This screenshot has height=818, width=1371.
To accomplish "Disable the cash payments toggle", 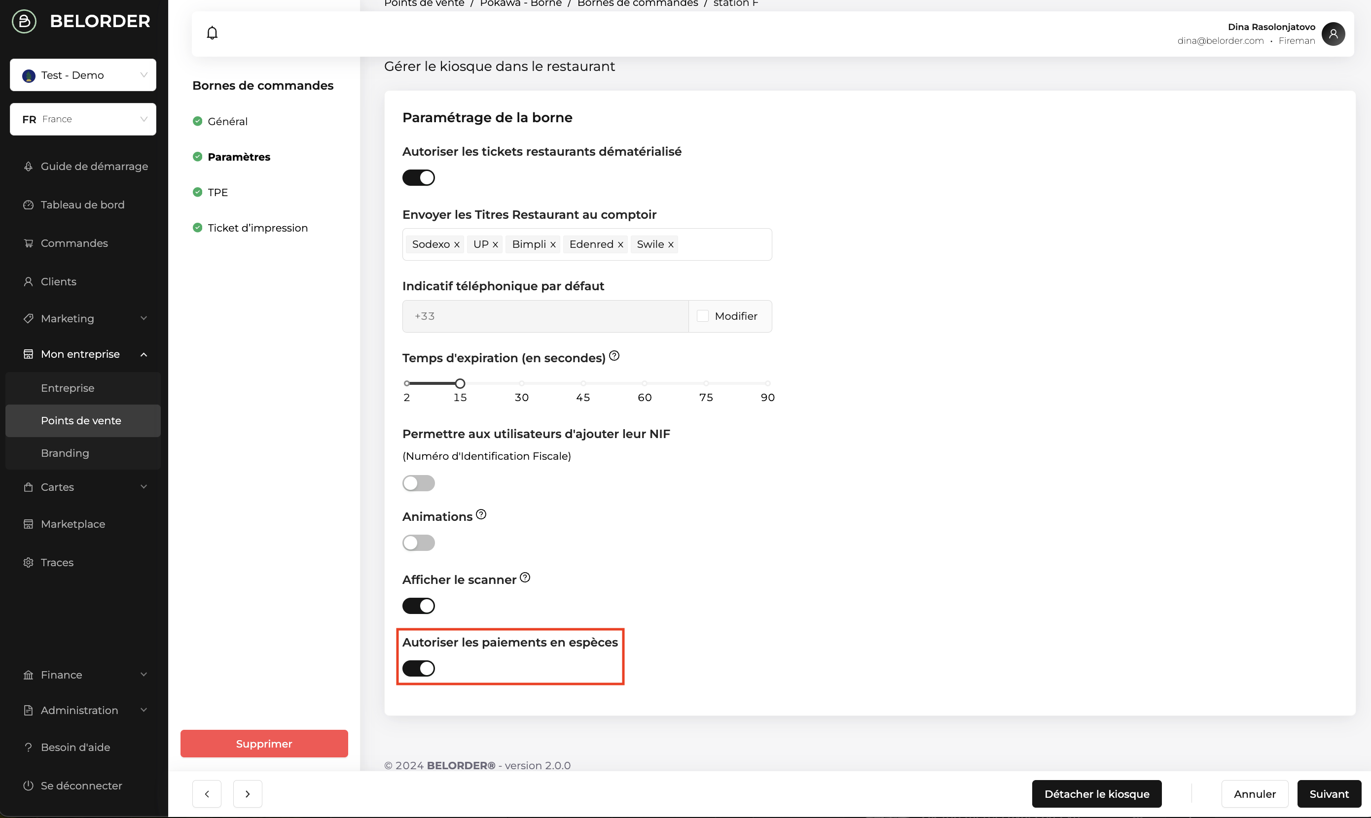I will (419, 669).
